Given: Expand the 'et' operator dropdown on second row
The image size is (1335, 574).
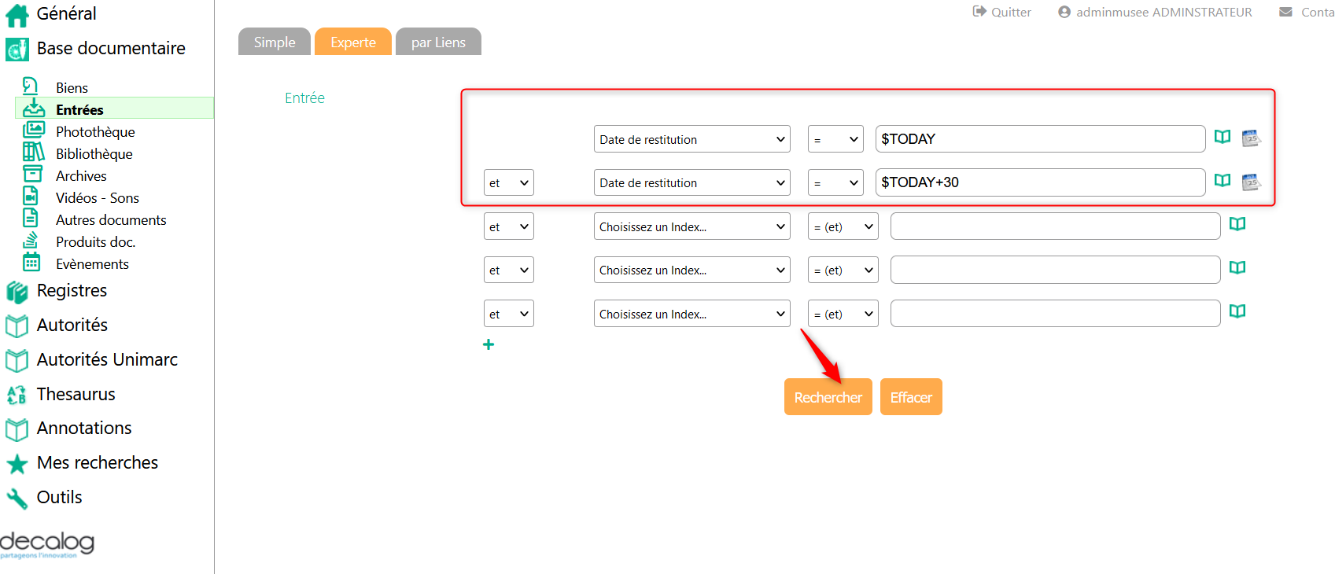Looking at the screenshot, I should pos(508,182).
